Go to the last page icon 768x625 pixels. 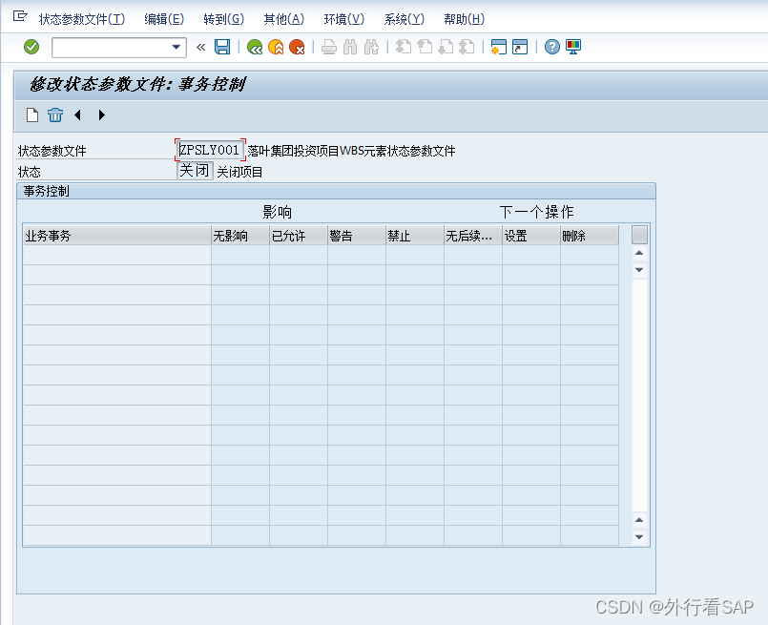[467, 47]
